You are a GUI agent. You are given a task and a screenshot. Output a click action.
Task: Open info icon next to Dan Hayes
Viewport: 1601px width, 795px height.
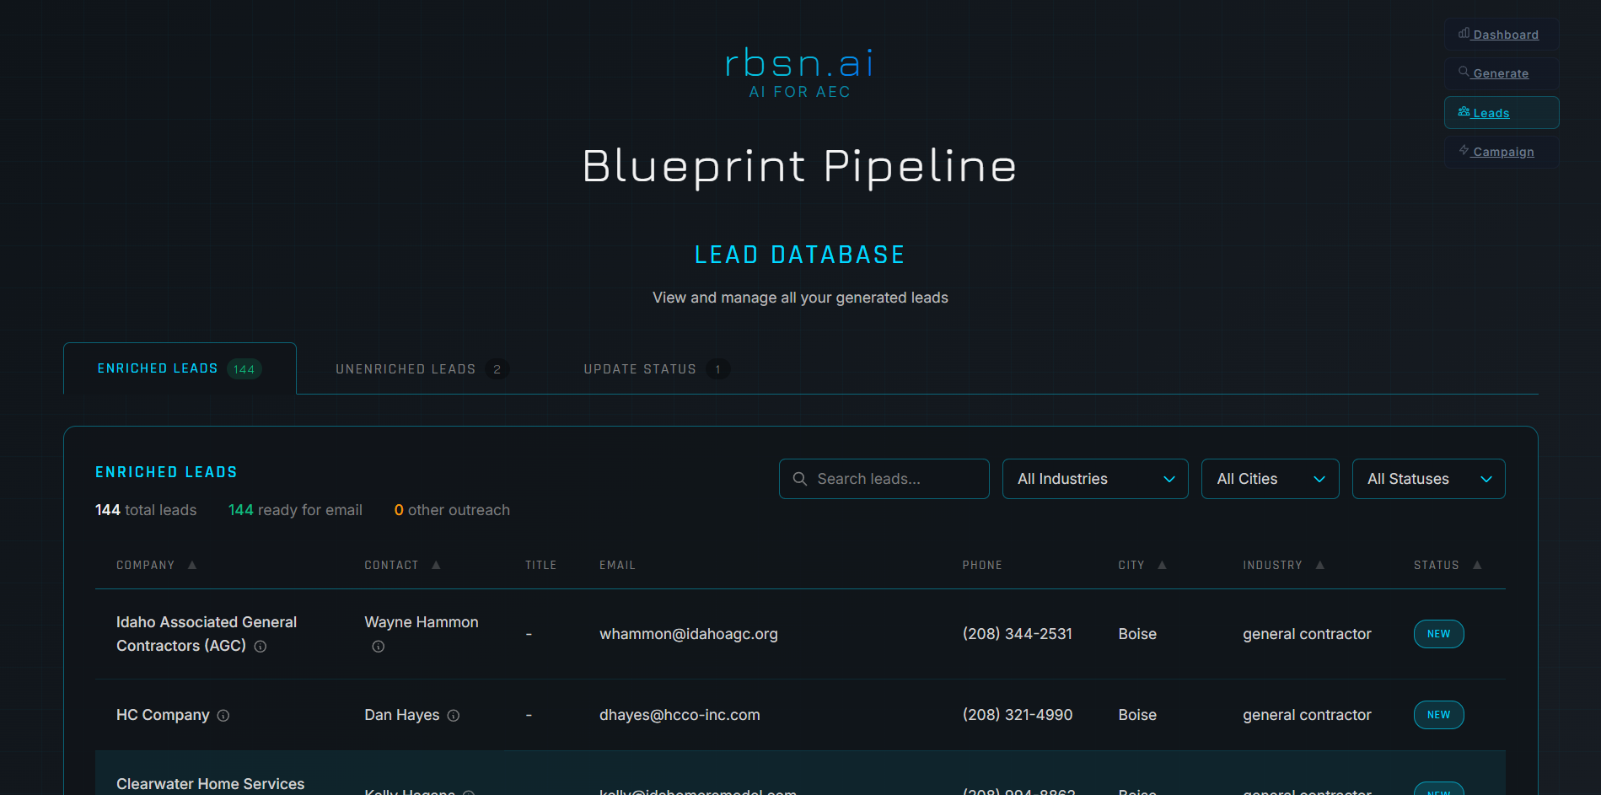tap(454, 715)
